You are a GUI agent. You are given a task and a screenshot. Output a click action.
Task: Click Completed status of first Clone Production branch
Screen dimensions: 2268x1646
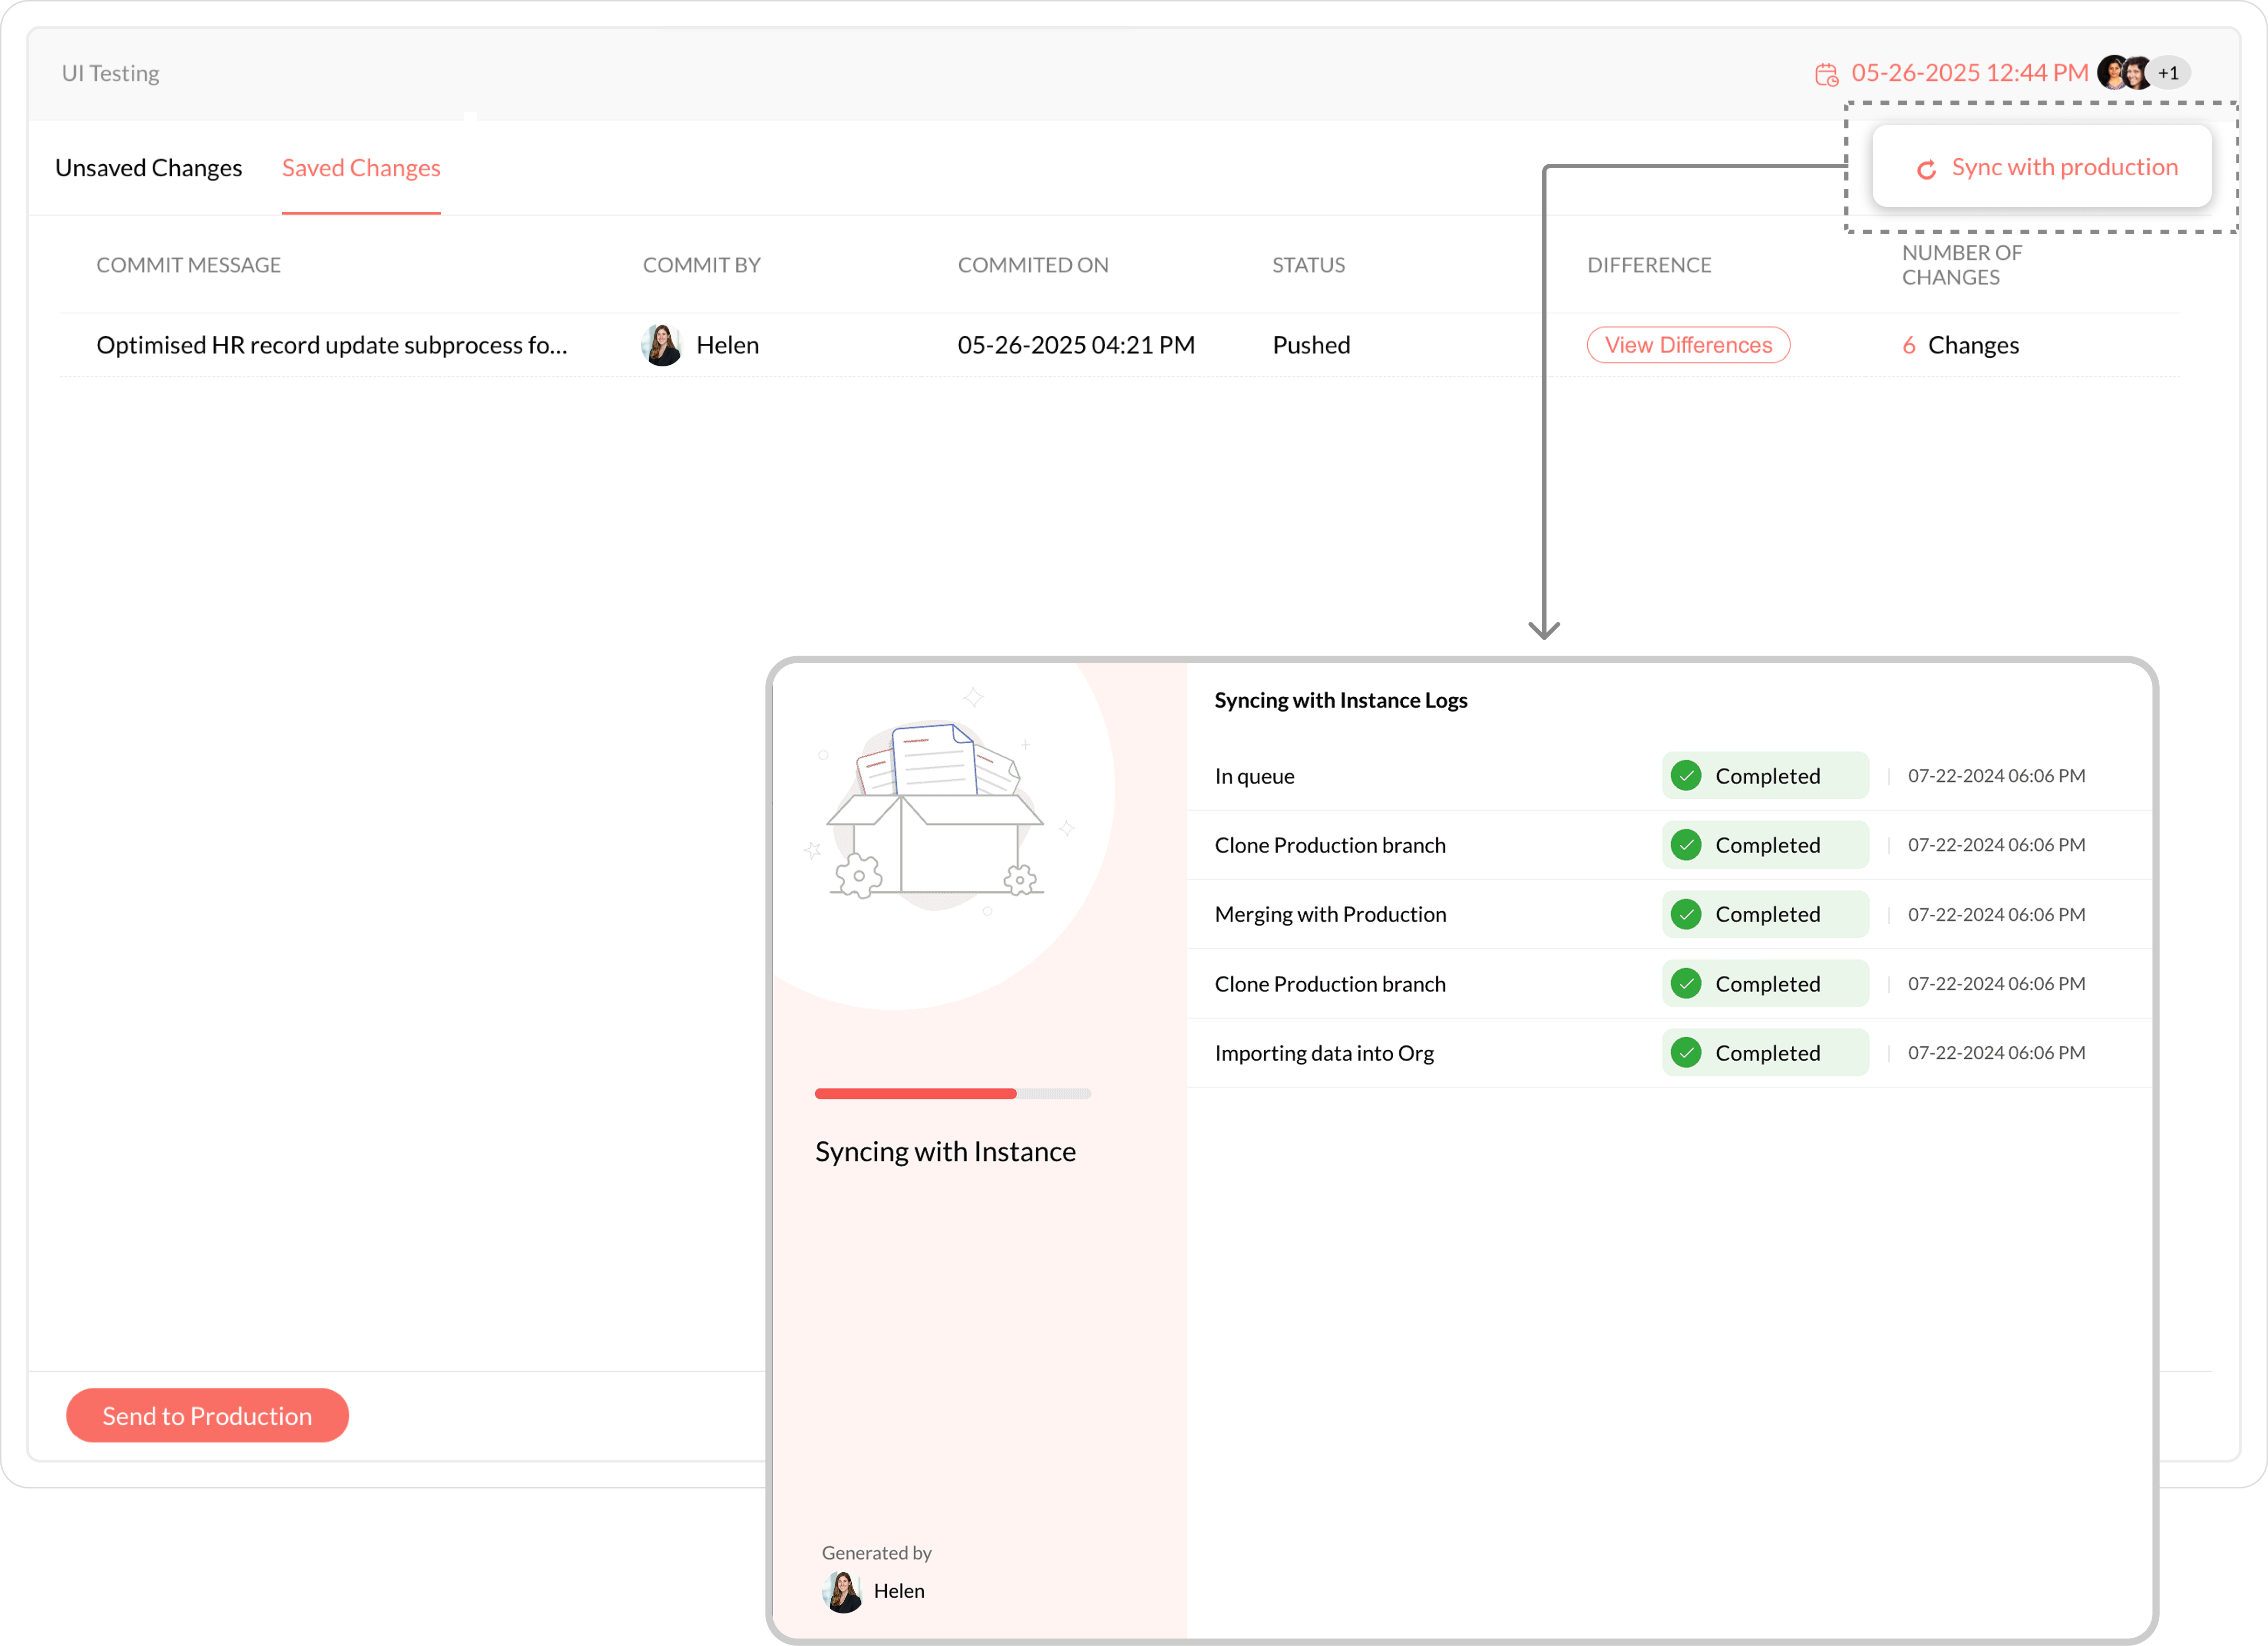coord(1765,845)
